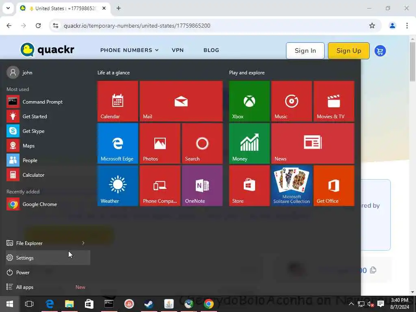The height and width of the screenshot is (312, 416).
Task: Open People from the Most used list
Action: point(48,160)
